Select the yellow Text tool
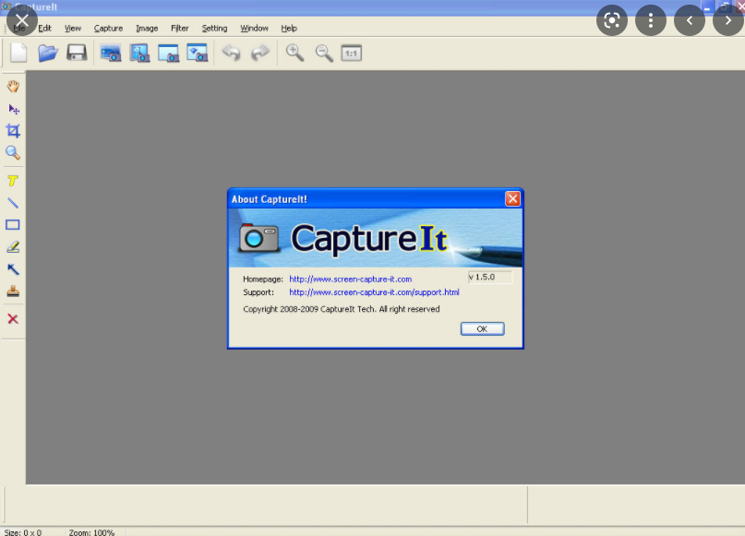The width and height of the screenshot is (745, 536). 13,181
